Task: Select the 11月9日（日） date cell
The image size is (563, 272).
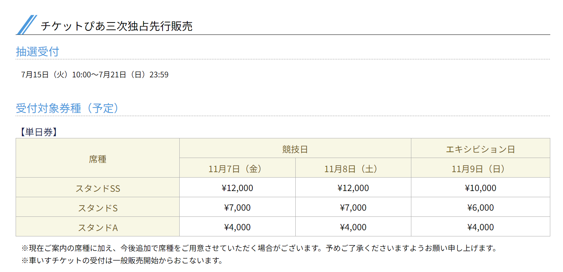Action: coord(480,168)
